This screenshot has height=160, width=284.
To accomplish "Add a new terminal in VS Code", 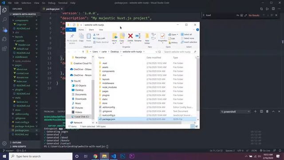I will point(256,112).
